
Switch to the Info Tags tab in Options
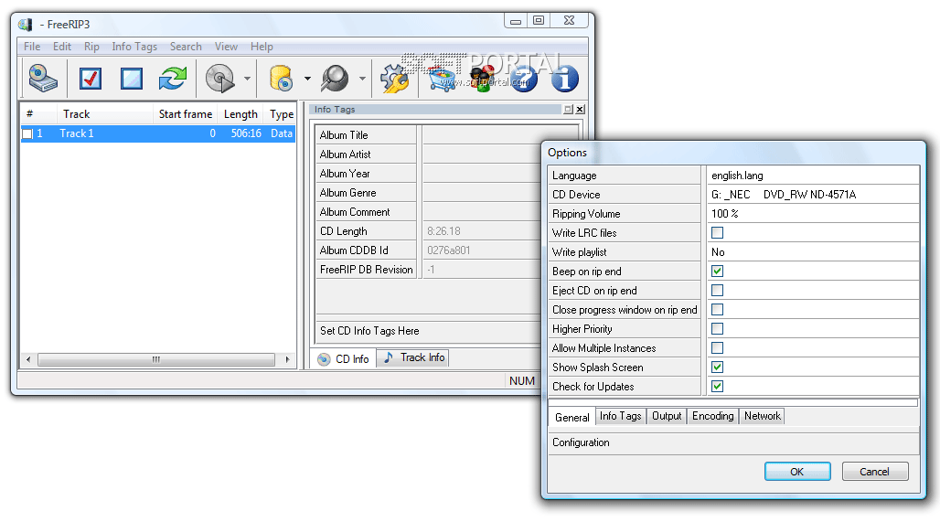(x=621, y=416)
